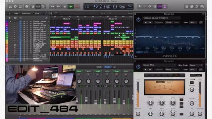Select the Single mixer view tab

[99, 67]
